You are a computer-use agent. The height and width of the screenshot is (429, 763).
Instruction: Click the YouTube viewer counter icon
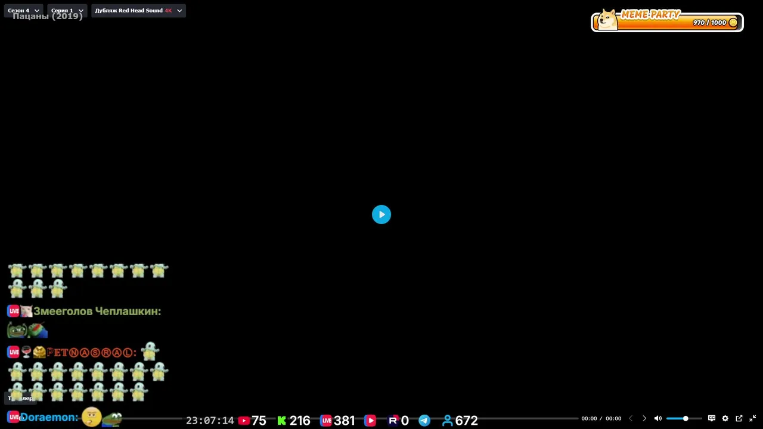[244, 421]
